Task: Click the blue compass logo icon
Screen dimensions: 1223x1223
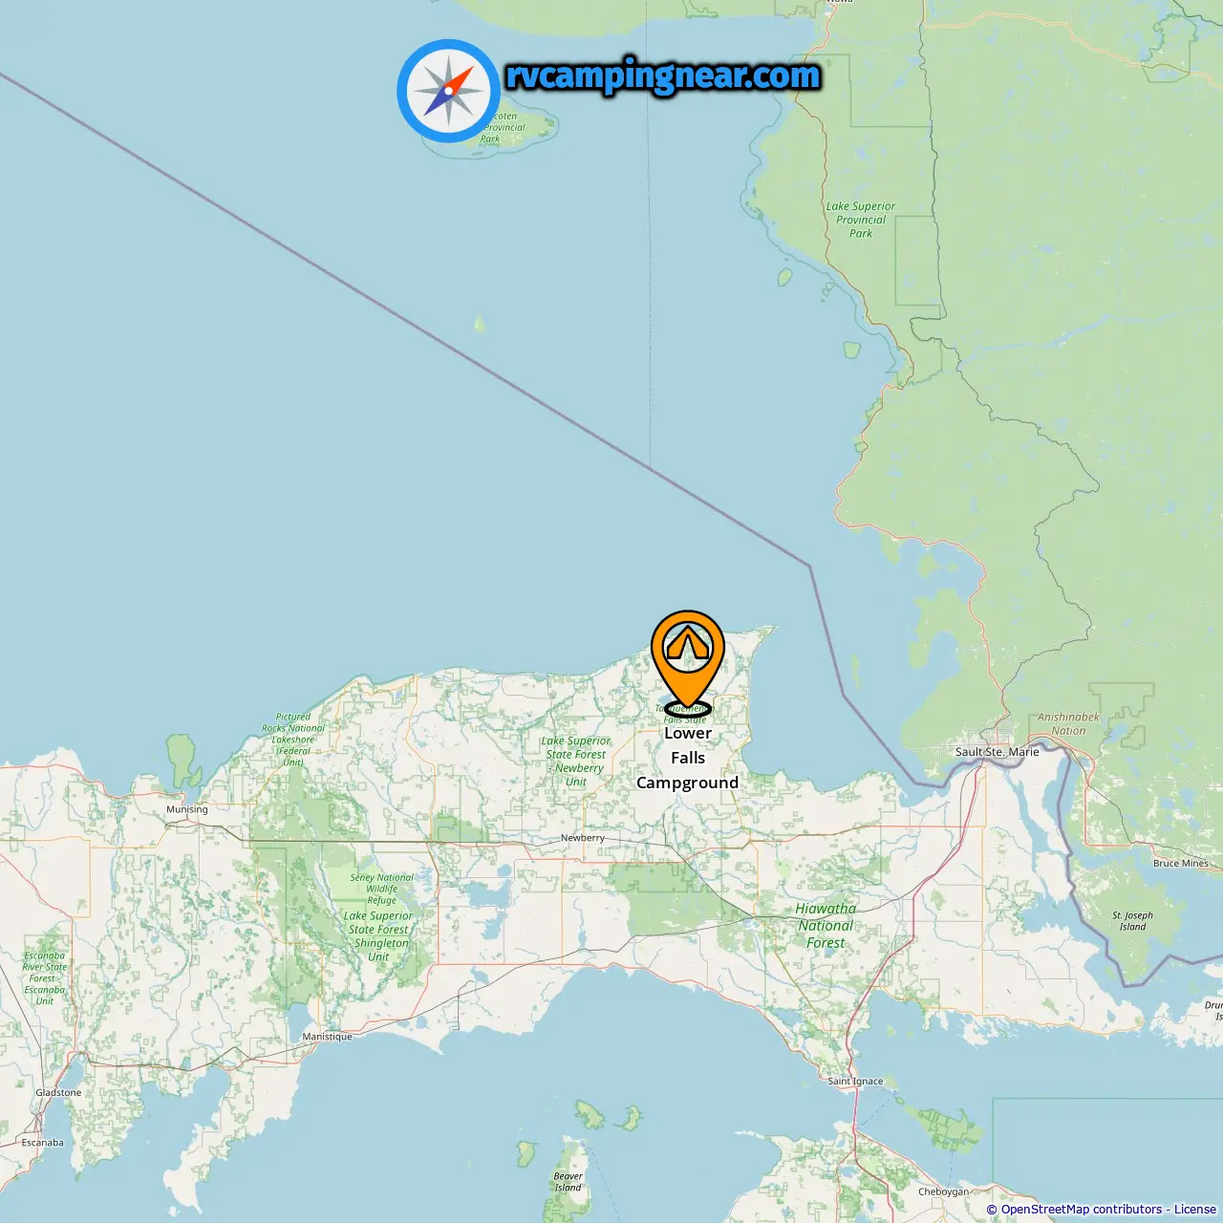Action: tap(448, 92)
